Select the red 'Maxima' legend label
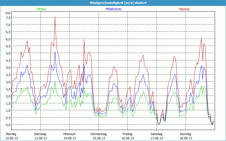 (184, 9)
